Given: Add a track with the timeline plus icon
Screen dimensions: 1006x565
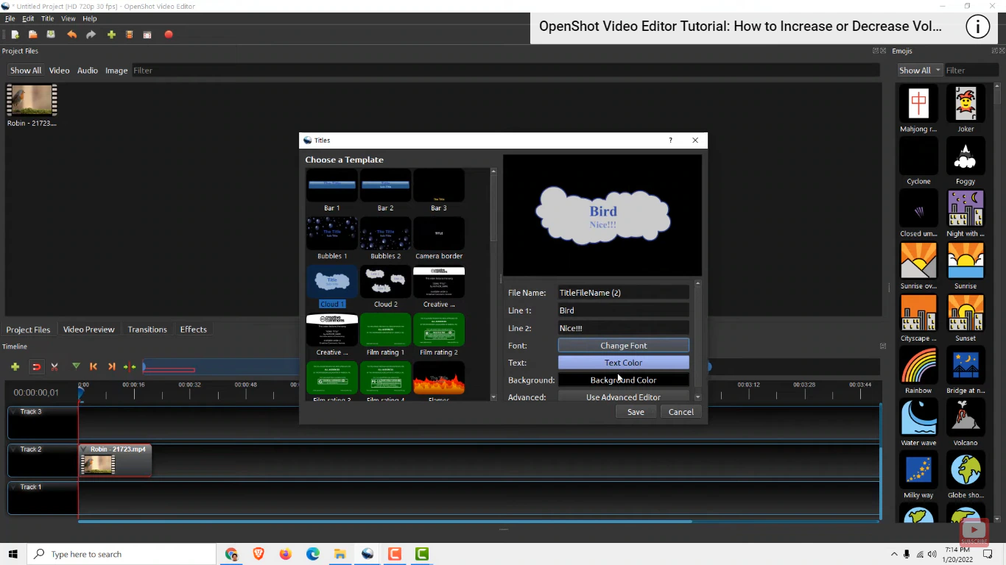Looking at the screenshot, I should pyautogui.click(x=15, y=366).
